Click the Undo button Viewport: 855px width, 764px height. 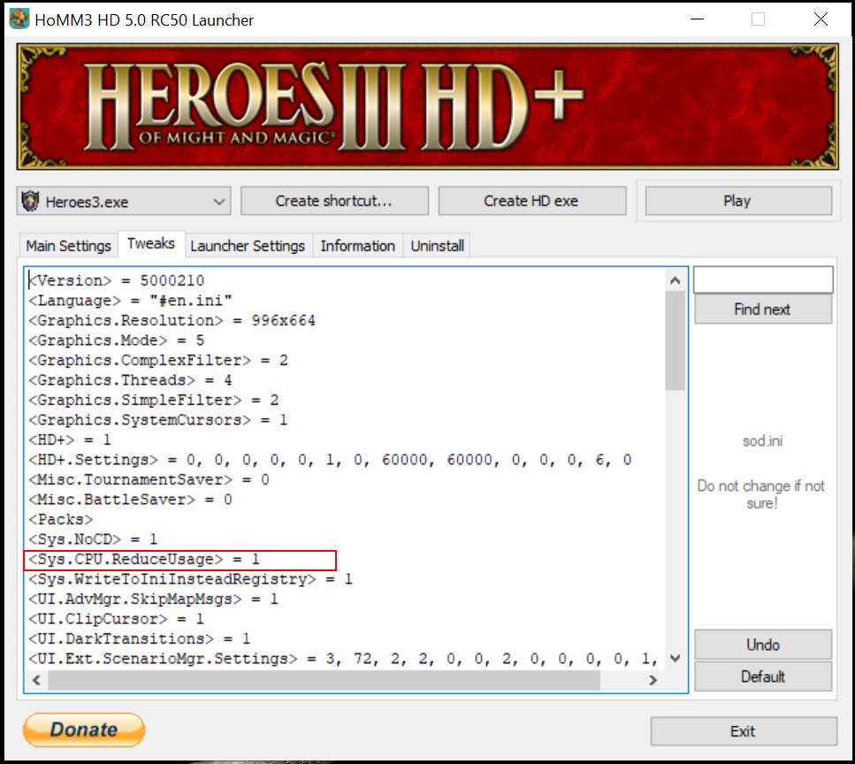click(763, 645)
